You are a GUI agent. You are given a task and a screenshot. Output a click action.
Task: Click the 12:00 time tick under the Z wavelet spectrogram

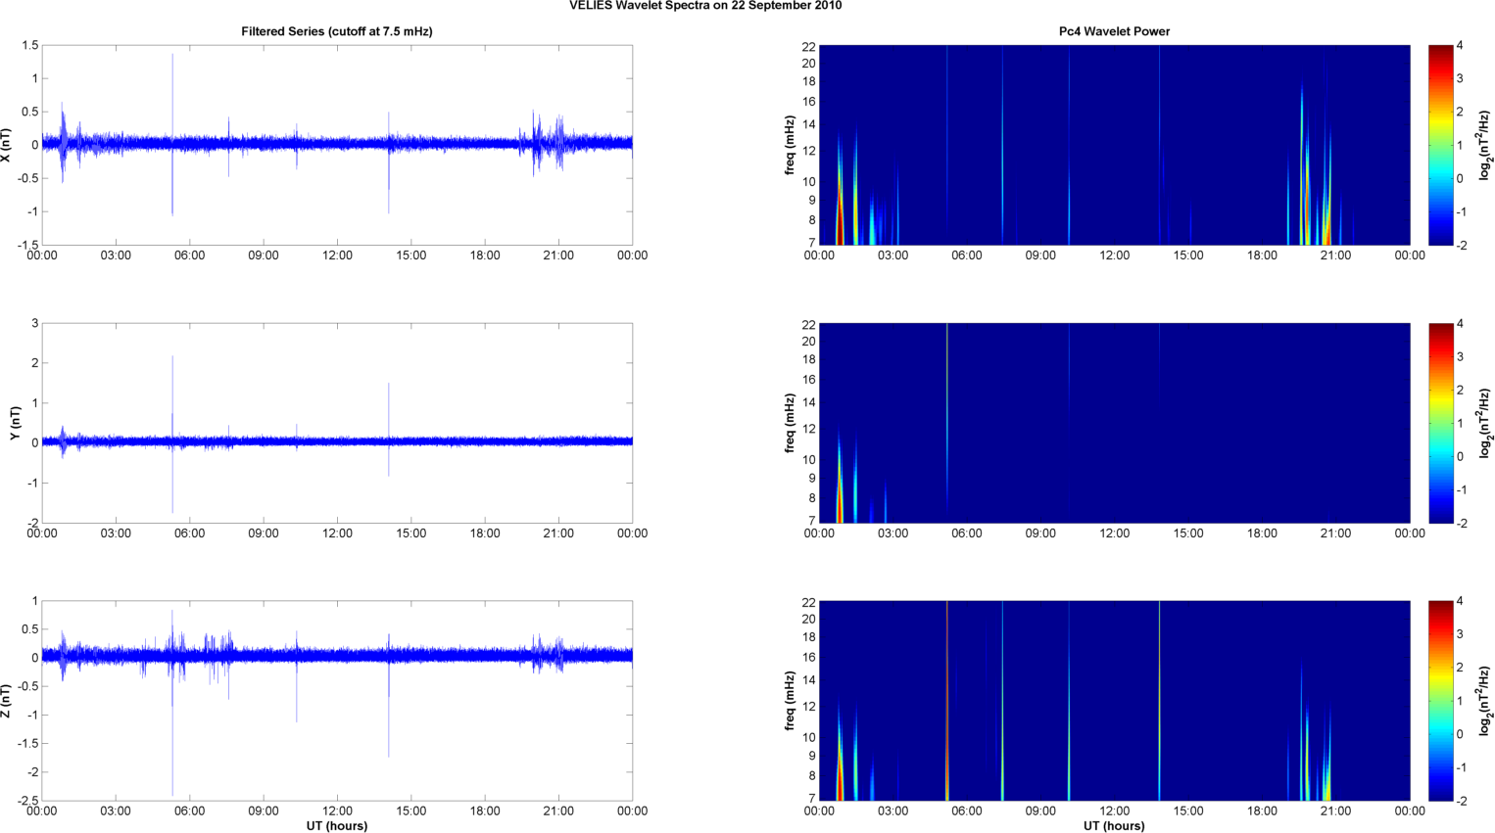(x=1114, y=810)
